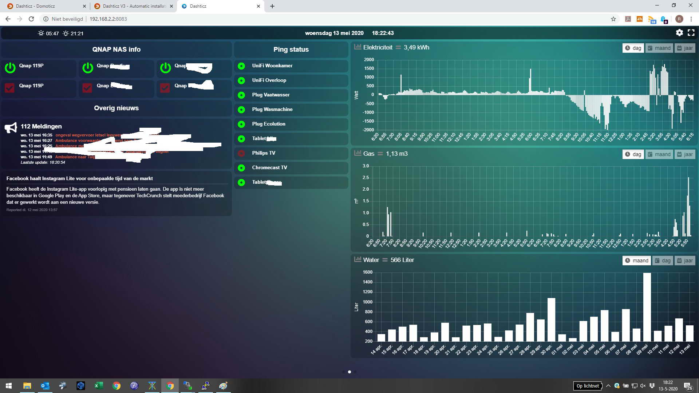Toggle fullscreen mode icon

coord(691,33)
